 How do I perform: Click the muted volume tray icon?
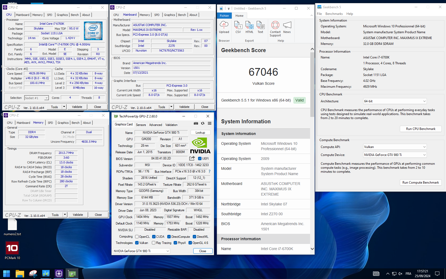click(x=400, y=274)
